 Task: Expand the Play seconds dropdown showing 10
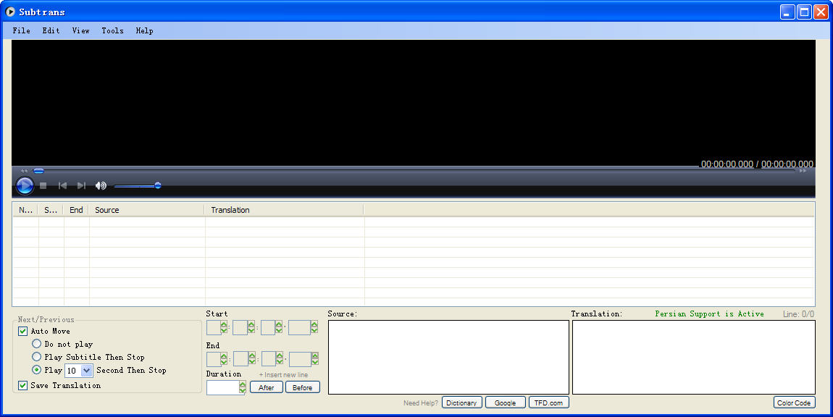[87, 370]
